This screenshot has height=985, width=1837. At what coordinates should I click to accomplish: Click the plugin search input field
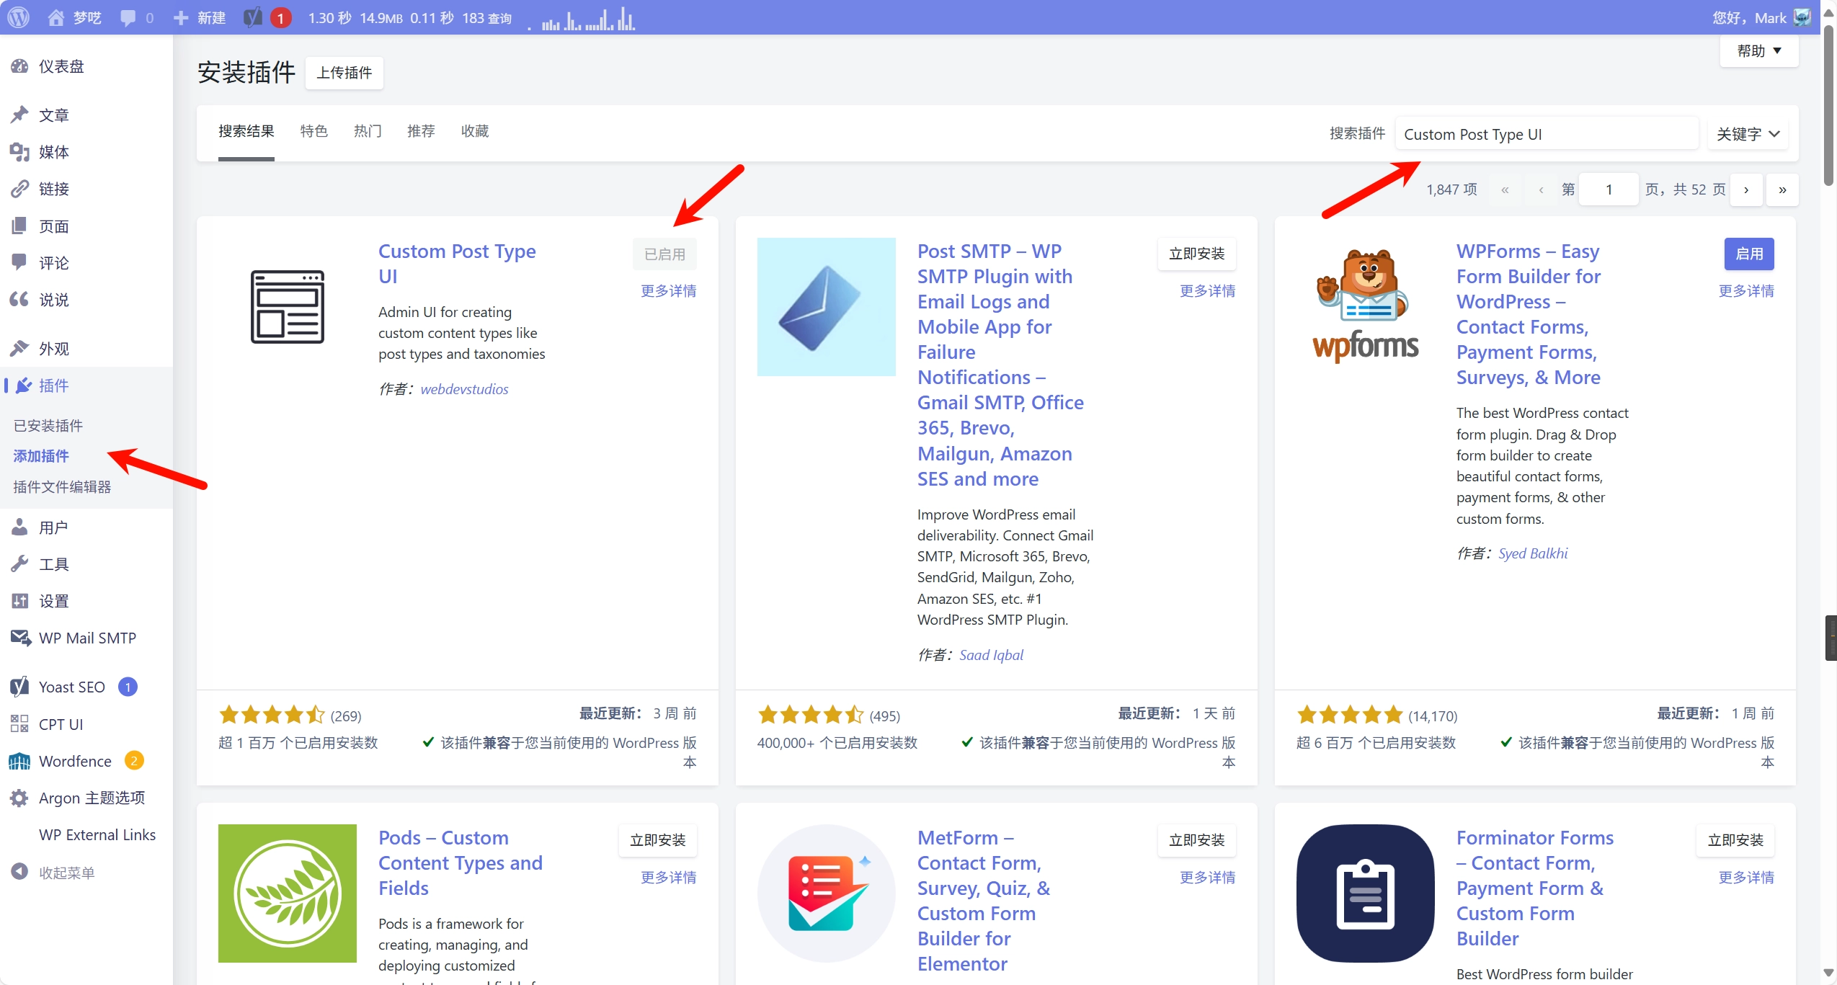pyautogui.click(x=1547, y=134)
